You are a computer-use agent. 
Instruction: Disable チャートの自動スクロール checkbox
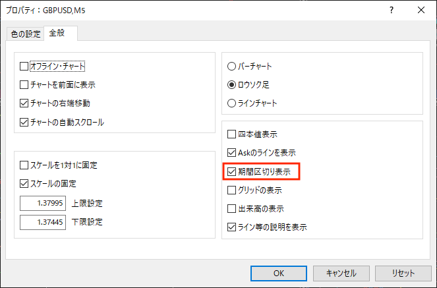click(x=25, y=122)
